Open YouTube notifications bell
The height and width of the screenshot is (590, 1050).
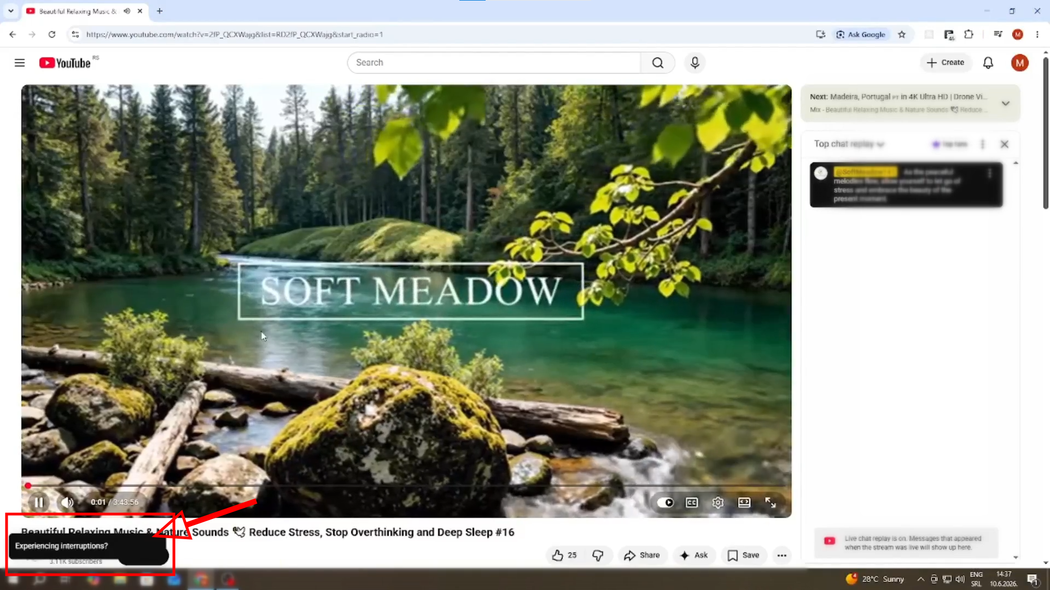[x=988, y=63]
